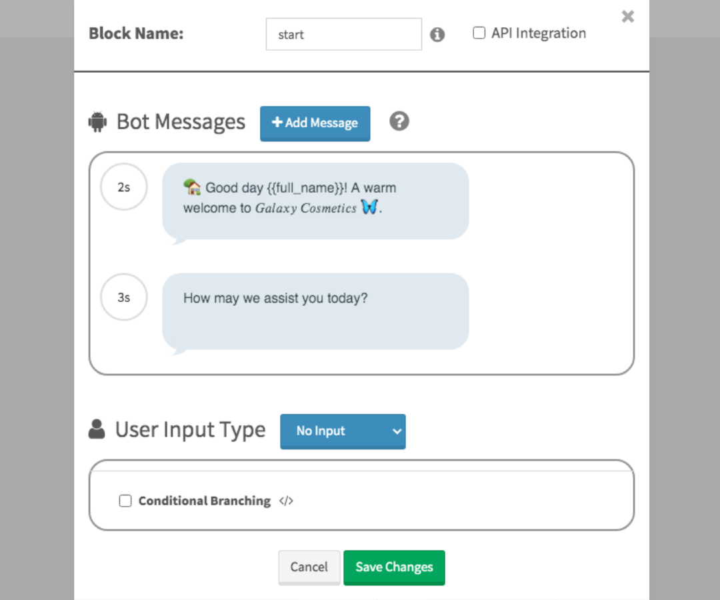Click Save Changes
This screenshot has width=720, height=600.
394,567
